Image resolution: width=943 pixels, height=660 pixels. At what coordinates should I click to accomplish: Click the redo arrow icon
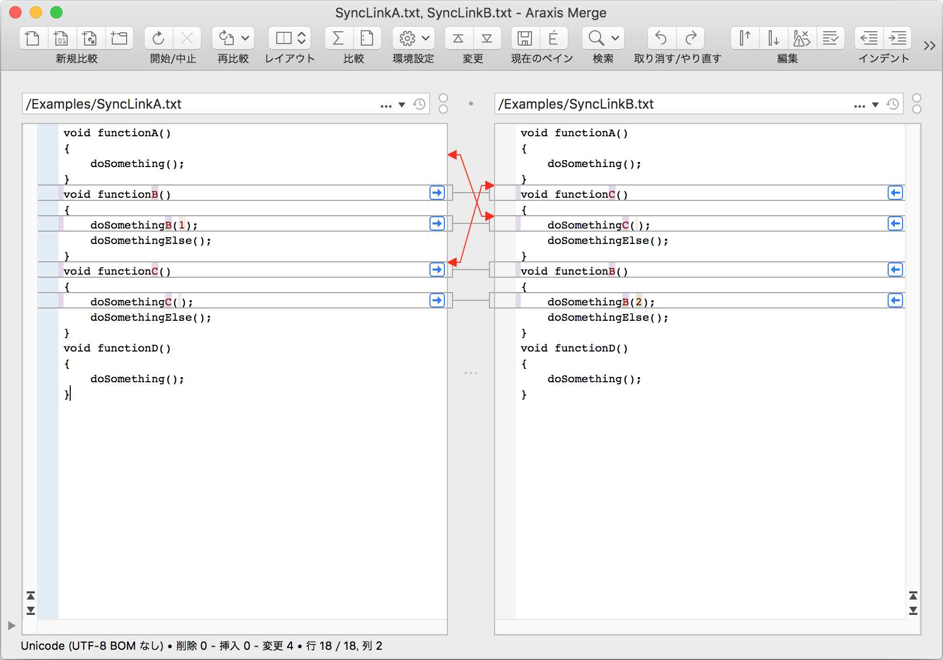pos(690,38)
